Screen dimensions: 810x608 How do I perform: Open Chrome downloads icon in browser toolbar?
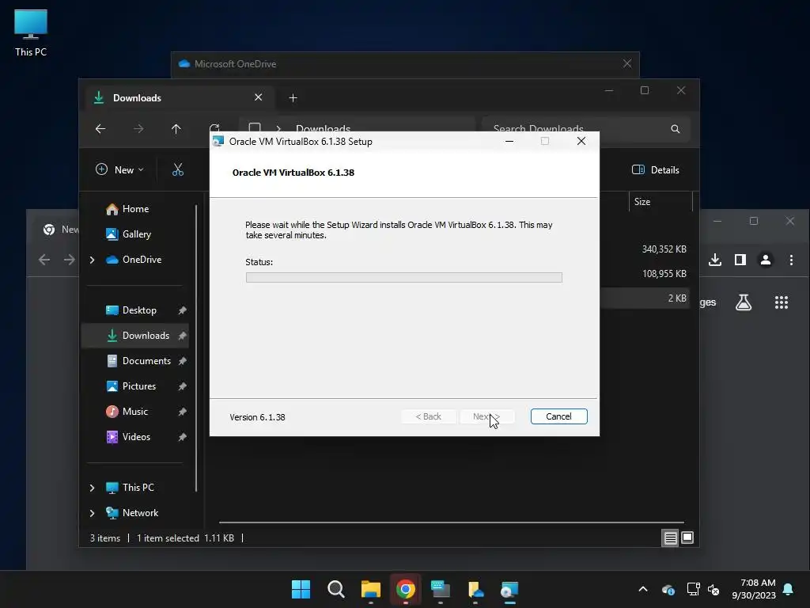[x=715, y=260]
